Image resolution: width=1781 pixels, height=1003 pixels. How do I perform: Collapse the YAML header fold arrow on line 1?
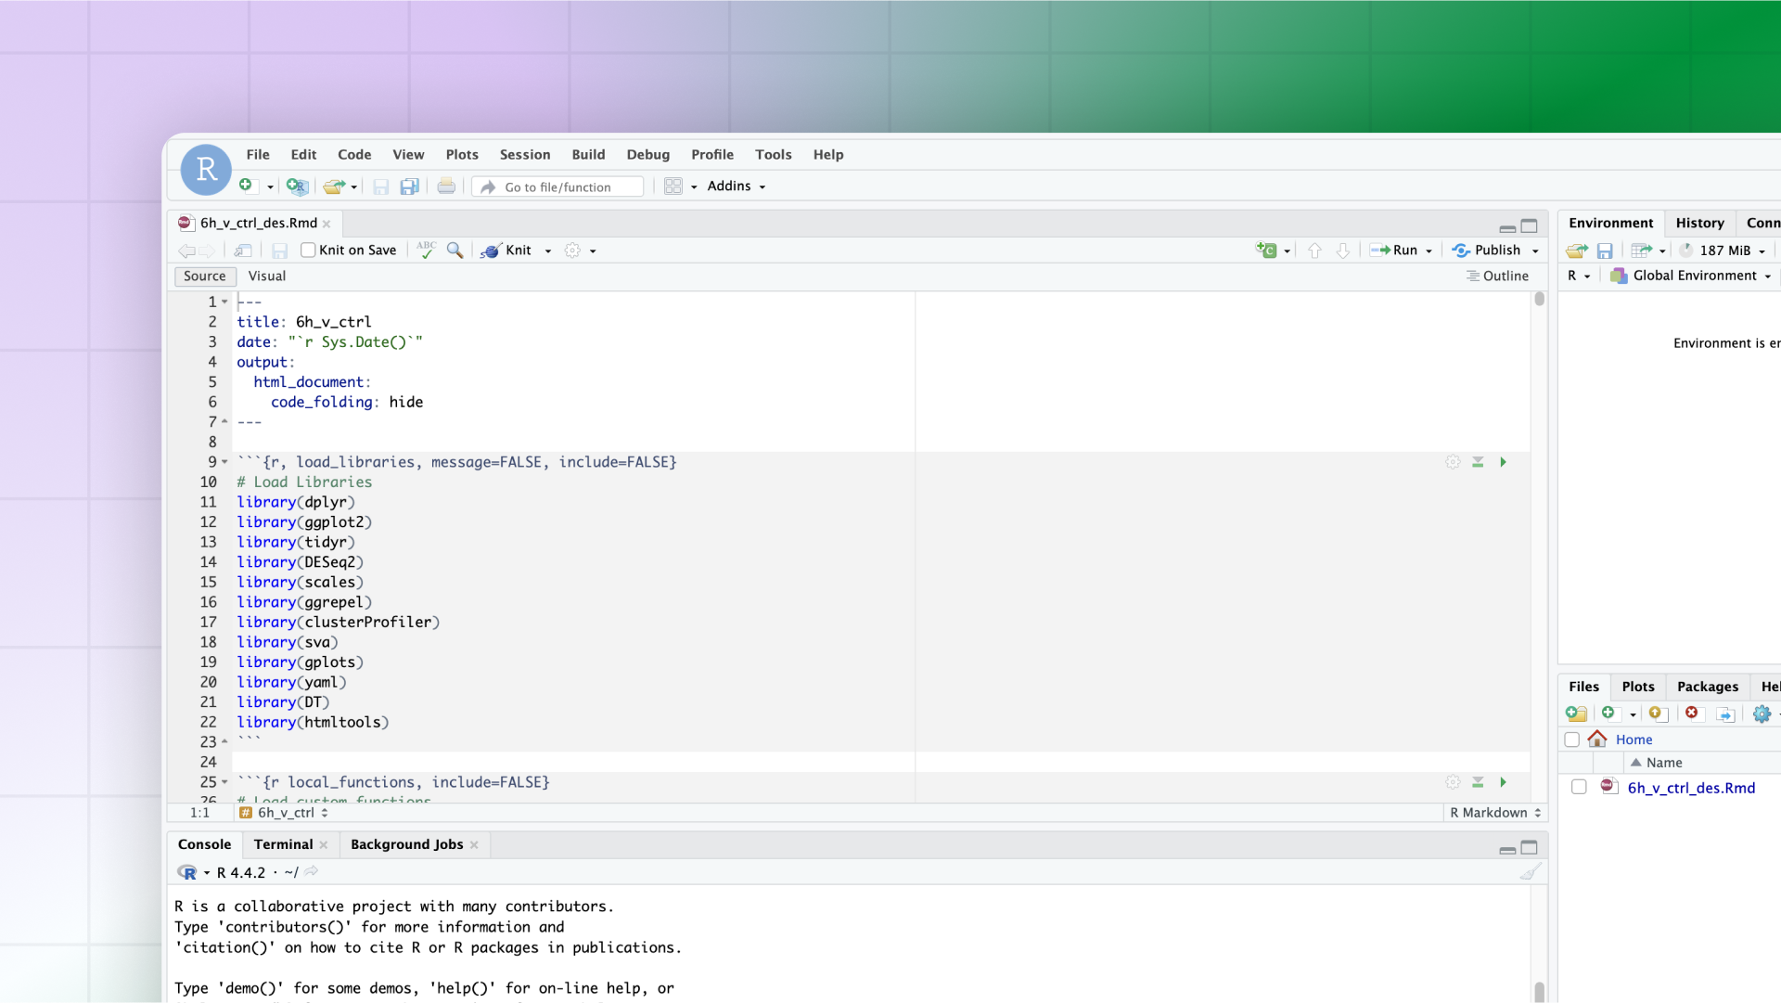224,302
